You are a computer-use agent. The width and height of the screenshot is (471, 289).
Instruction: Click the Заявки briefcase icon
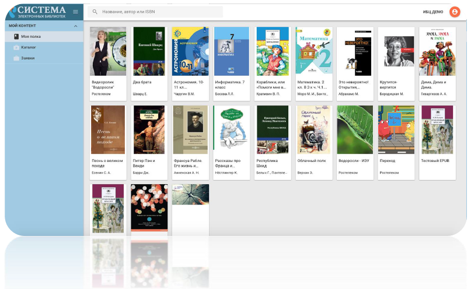(16, 58)
